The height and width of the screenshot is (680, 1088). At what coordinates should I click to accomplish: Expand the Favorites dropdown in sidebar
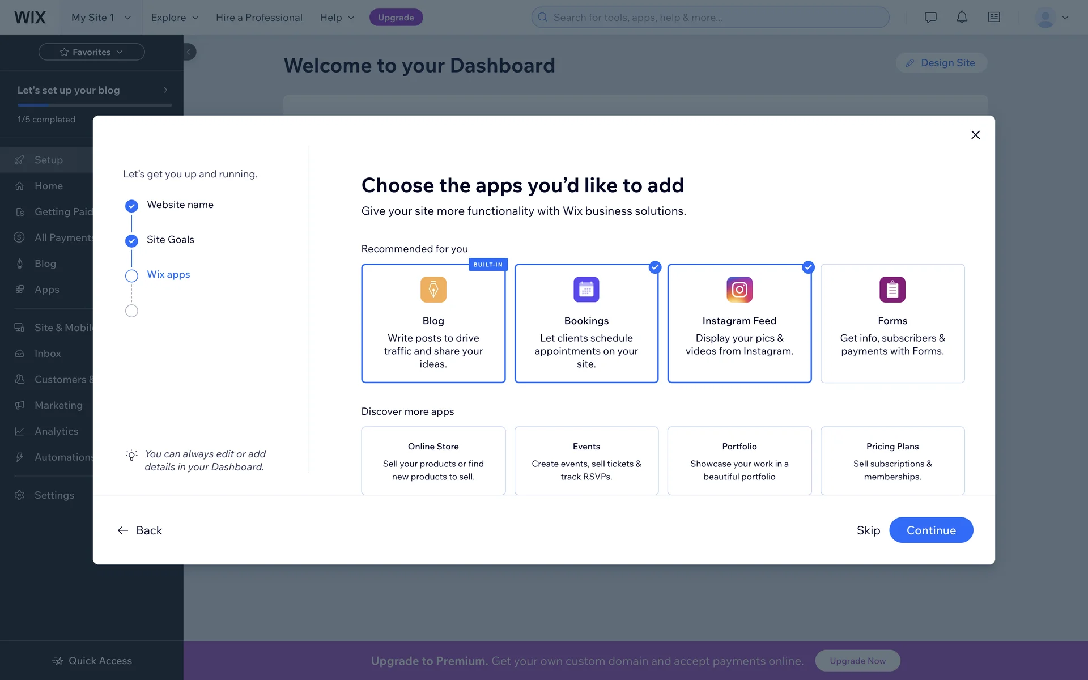[x=91, y=52]
